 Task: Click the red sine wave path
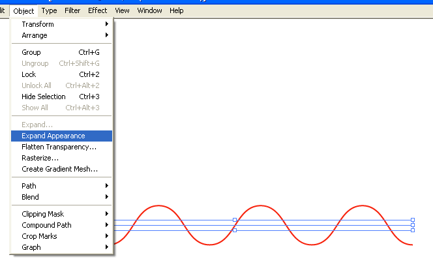[158, 206]
